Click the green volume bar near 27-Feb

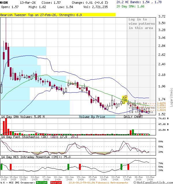[130, 133]
